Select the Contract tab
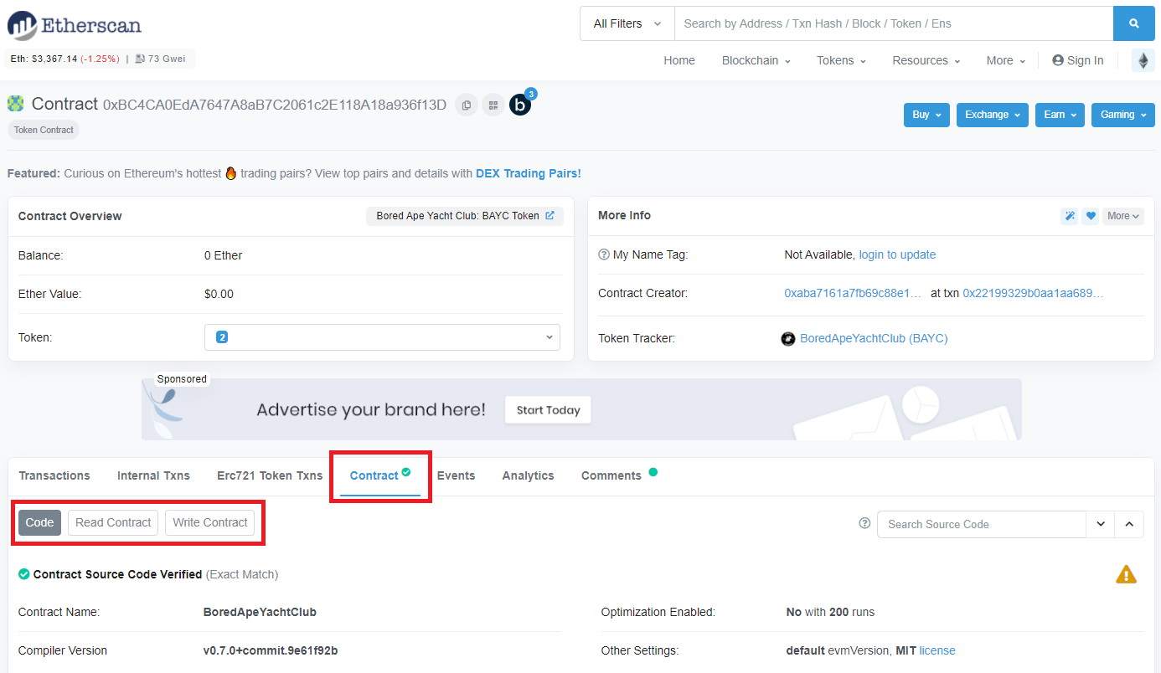 pyautogui.click(x=380, y=475)
